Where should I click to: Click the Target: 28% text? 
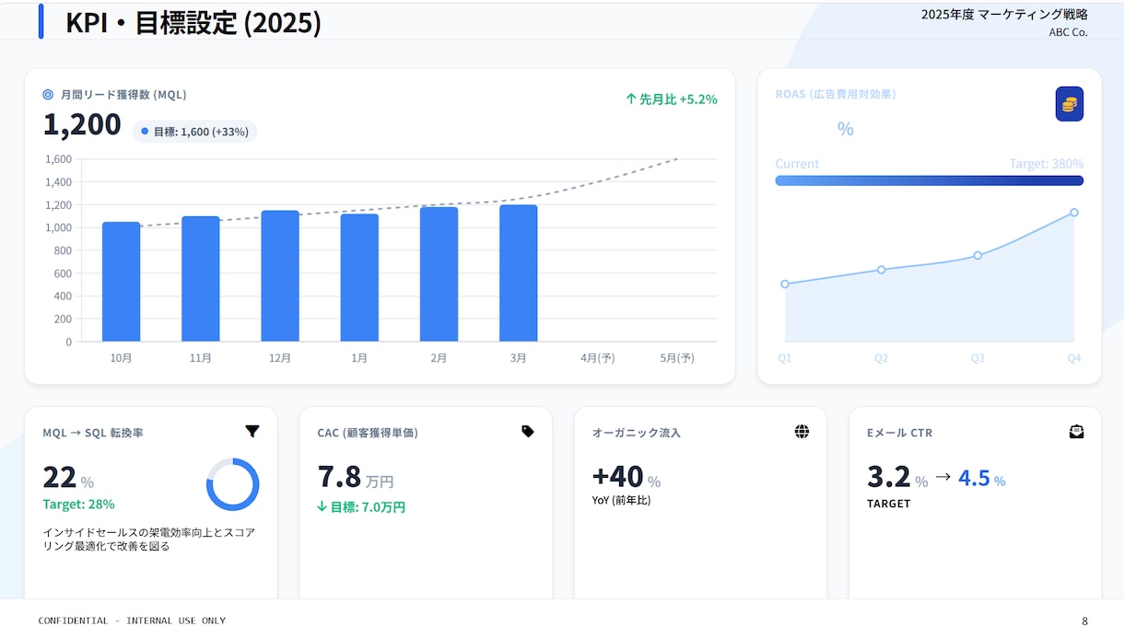pos(78,505)
